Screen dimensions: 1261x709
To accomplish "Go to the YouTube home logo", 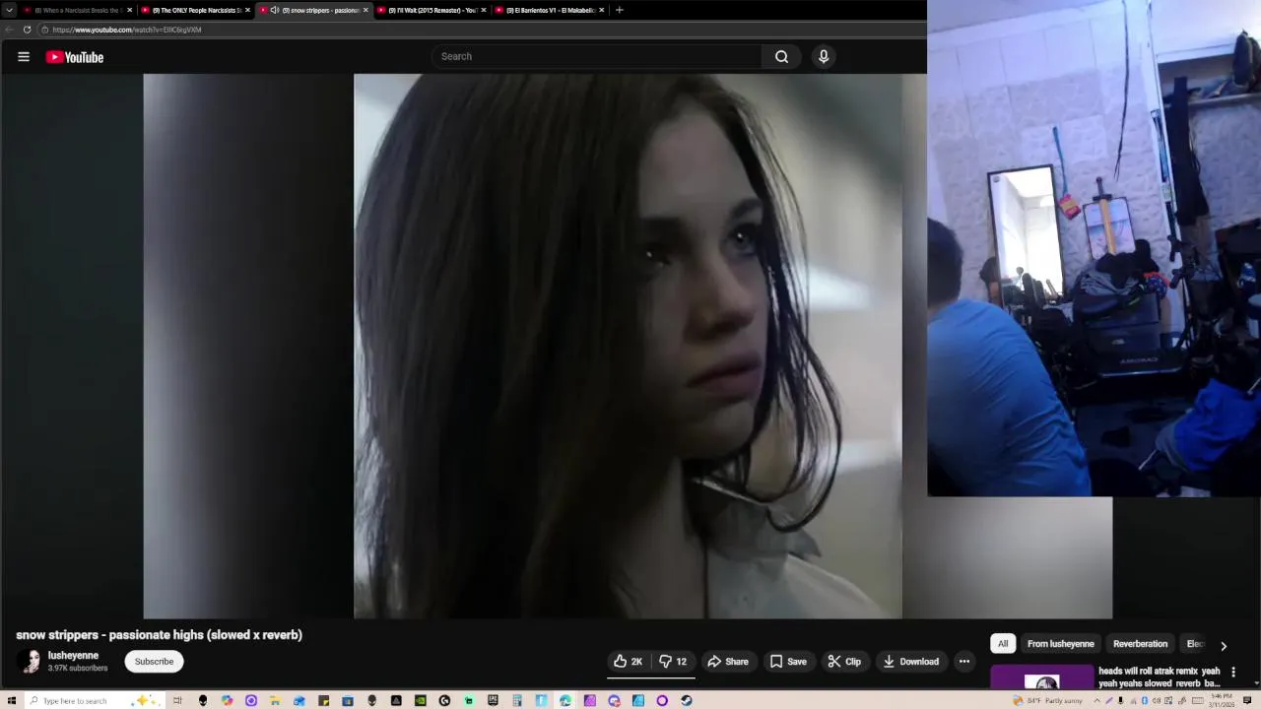I will click(x=74, y=57).
